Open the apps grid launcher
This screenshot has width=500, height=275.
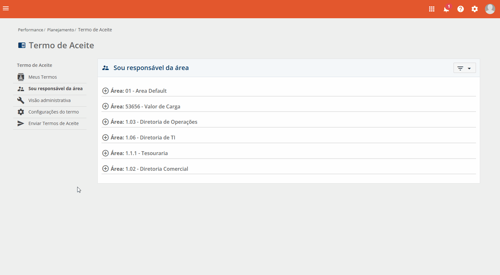[x=432, y=9]
